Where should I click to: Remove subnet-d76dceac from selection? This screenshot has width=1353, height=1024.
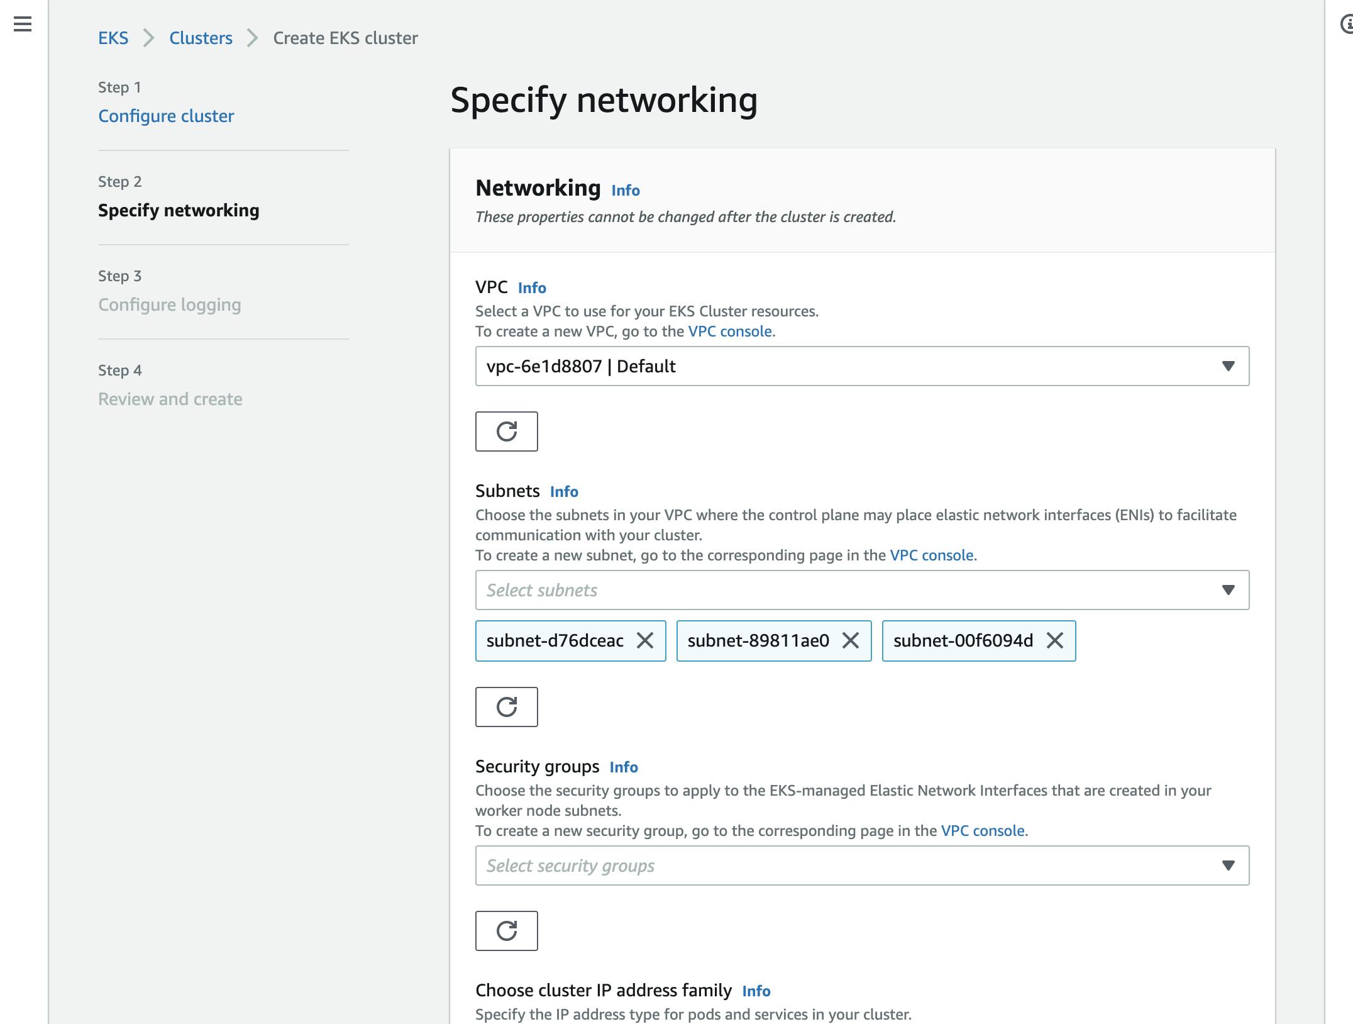click(646, 640)
